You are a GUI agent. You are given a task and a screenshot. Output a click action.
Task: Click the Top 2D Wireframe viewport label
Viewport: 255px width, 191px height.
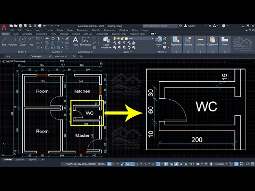13,62
